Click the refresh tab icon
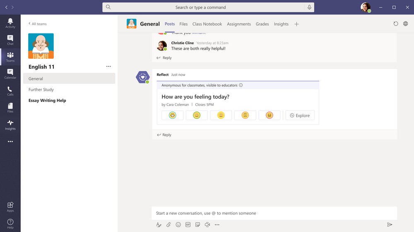 point(395,24)
